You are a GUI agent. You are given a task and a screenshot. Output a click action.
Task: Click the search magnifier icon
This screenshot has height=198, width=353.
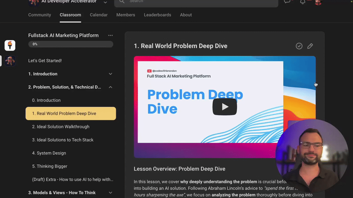pos(122,2)
